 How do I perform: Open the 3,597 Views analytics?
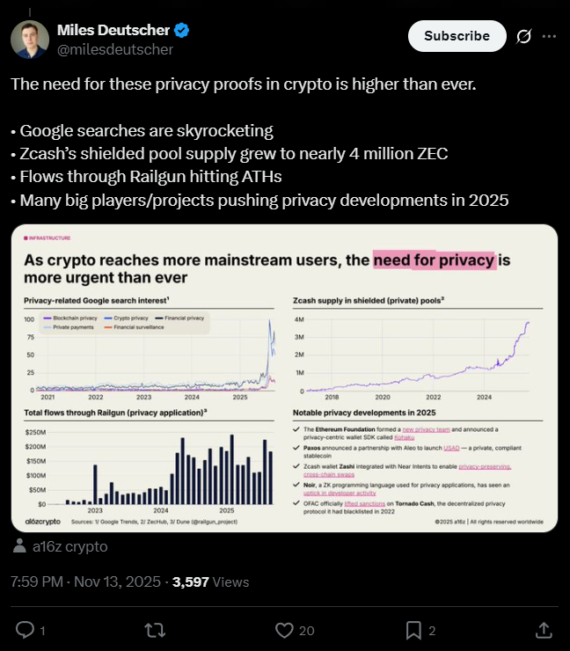[211, 582]
